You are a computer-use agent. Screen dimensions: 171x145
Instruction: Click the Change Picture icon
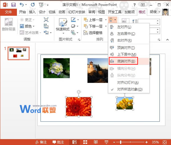click(46, 26)
